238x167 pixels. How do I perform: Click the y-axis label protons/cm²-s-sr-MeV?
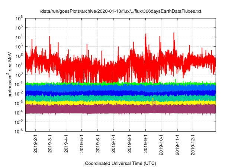[x=10, y=75]
